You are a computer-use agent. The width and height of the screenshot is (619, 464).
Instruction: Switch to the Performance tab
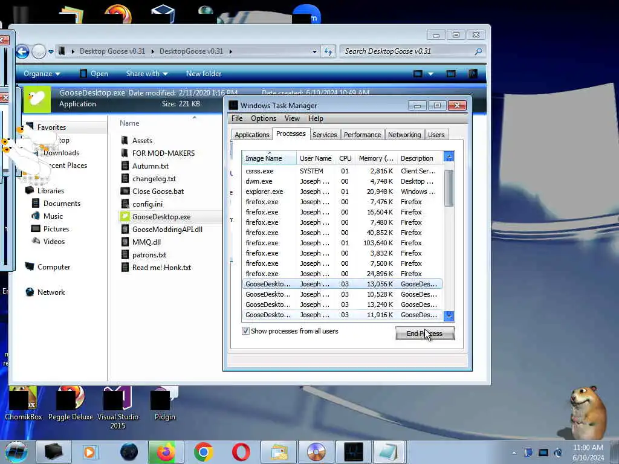[363, 135]
